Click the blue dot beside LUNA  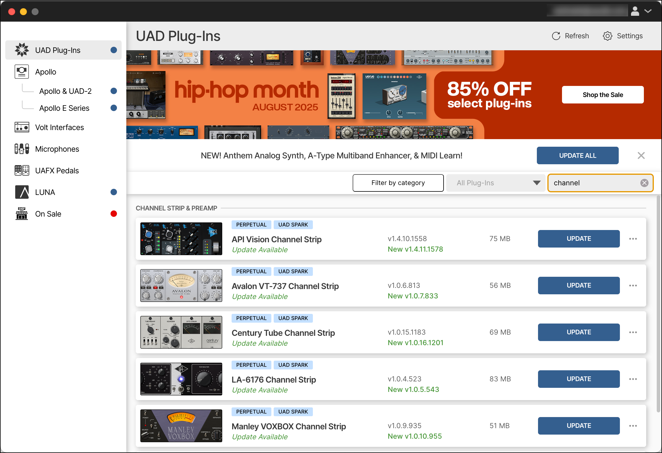tap(114, 192)
